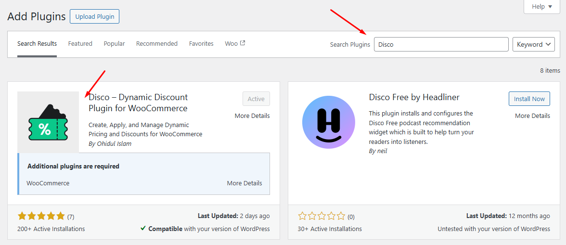Open More Details for the WooCommerce requirement

[x=244, y=183]
